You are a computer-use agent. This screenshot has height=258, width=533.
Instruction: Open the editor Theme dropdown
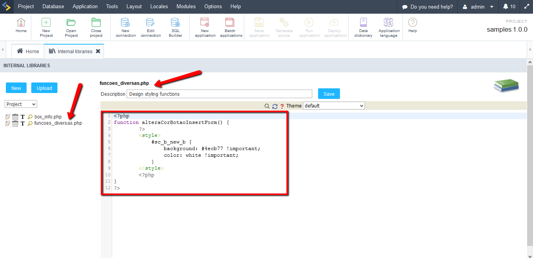(334, 106)
